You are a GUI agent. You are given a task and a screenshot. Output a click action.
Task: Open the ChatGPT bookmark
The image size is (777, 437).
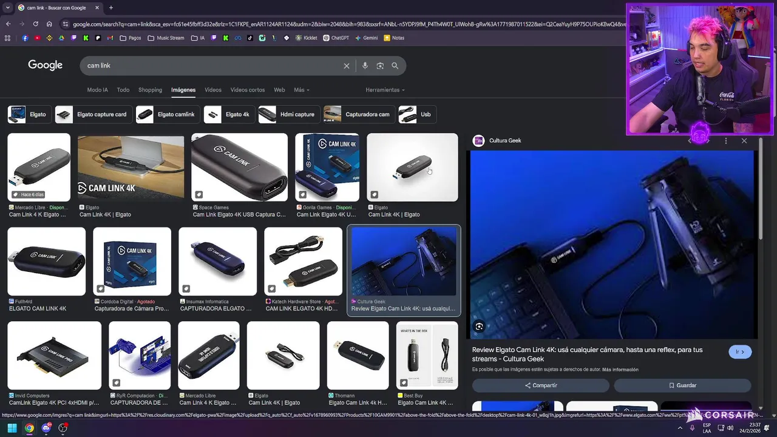point(336,38)
